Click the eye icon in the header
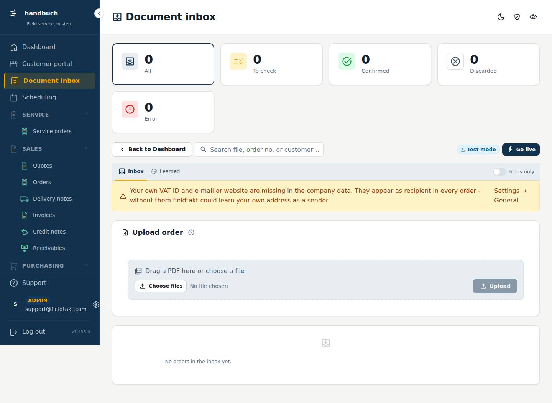 click(533, 17)
